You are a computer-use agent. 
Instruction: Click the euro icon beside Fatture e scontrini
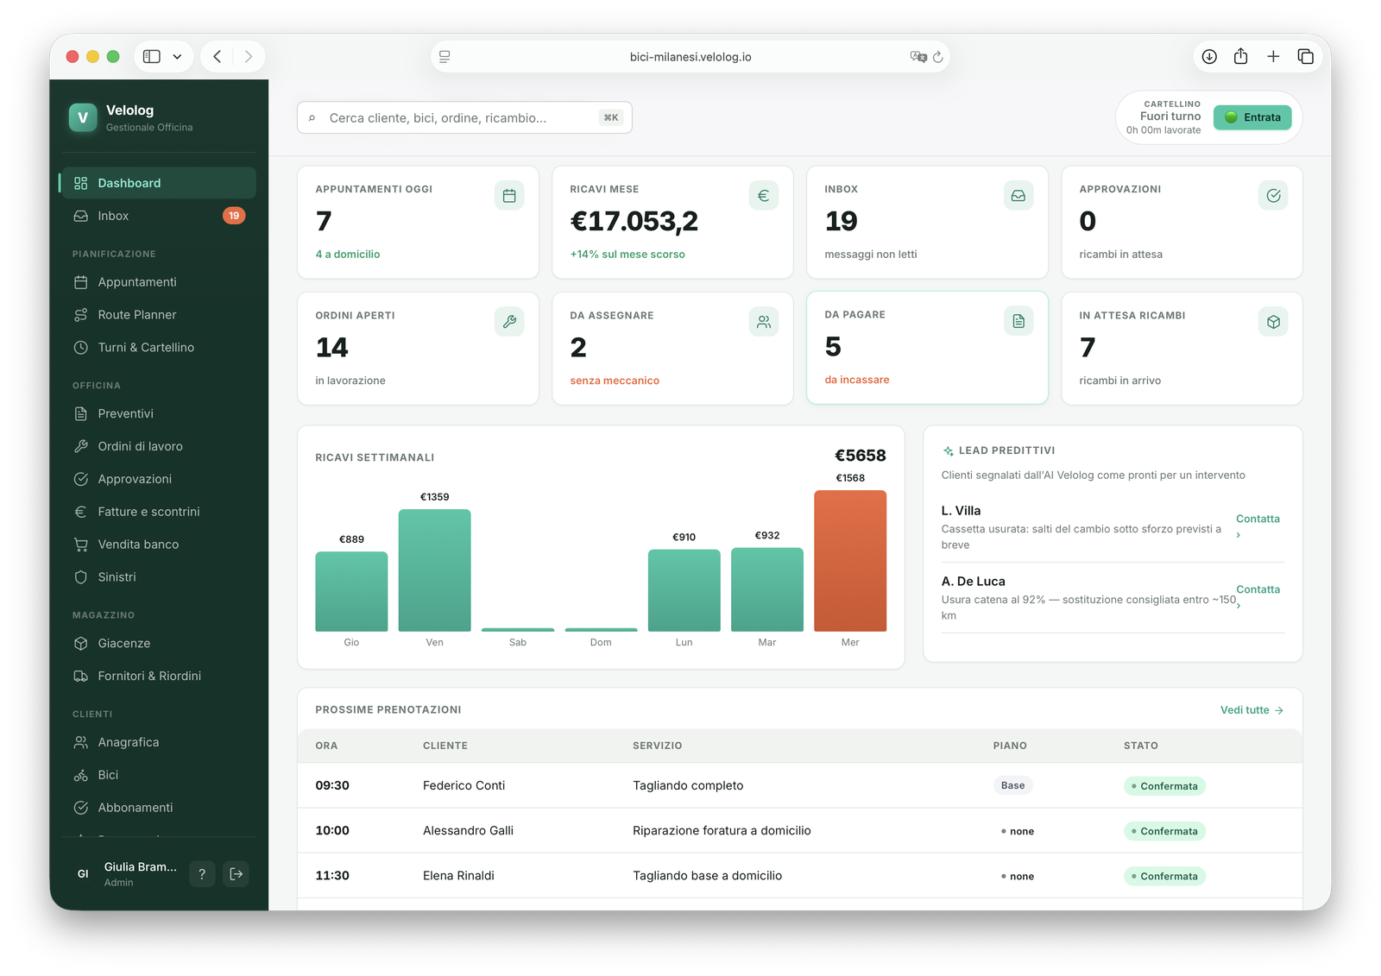pyautogui.click(x=81, y=512)
